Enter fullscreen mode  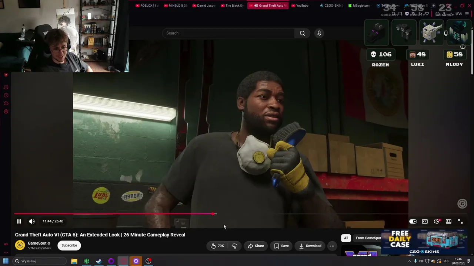(x=460, y=221)
